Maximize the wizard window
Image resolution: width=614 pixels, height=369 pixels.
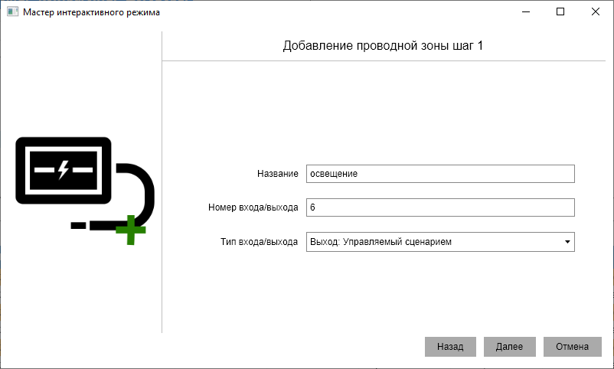[x=560, y=11]
